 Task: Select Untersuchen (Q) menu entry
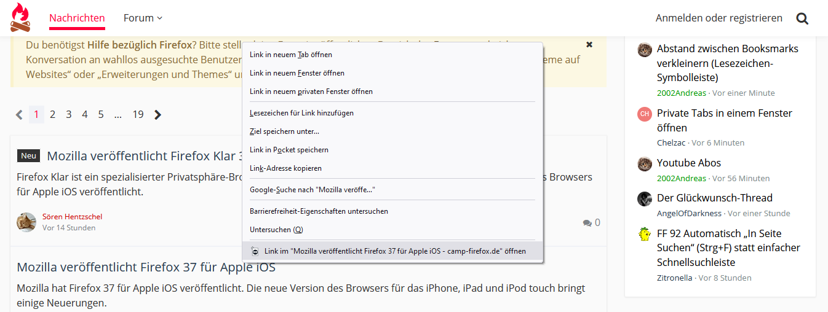(x=392, y=230)
